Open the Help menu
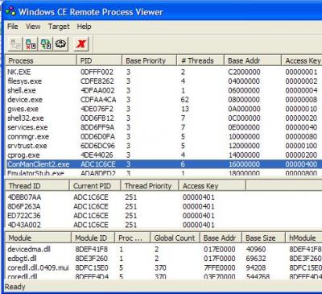322x294 pixels. coord(84,27)
